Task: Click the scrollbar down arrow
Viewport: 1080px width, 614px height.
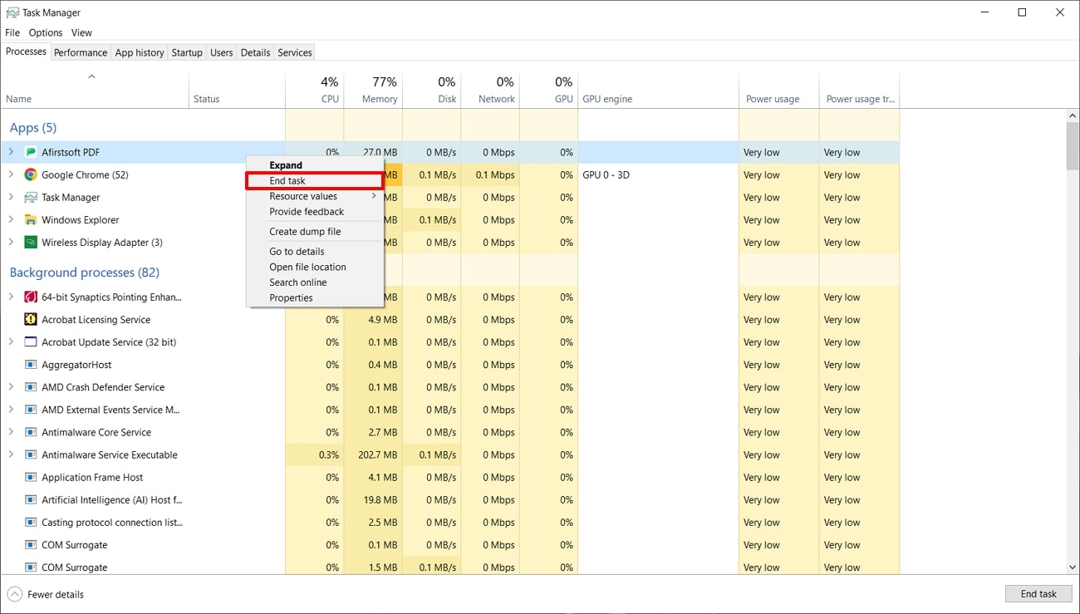Action: (1073, 567)
